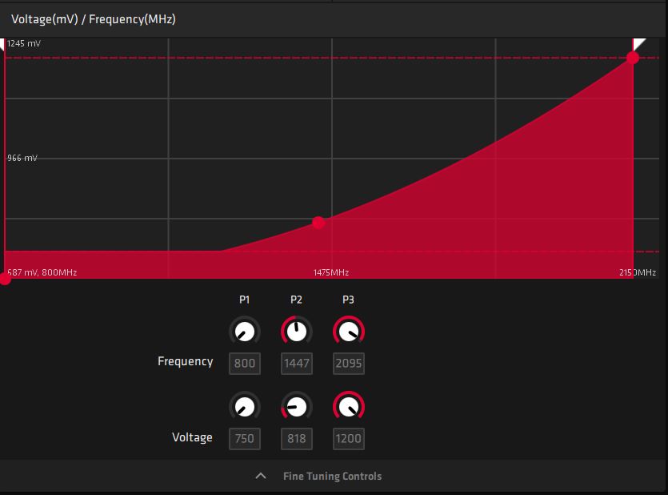Click the P1 voltage field showing 750
The width and height of the screenshot is (668, 495).
pos(245,438)
